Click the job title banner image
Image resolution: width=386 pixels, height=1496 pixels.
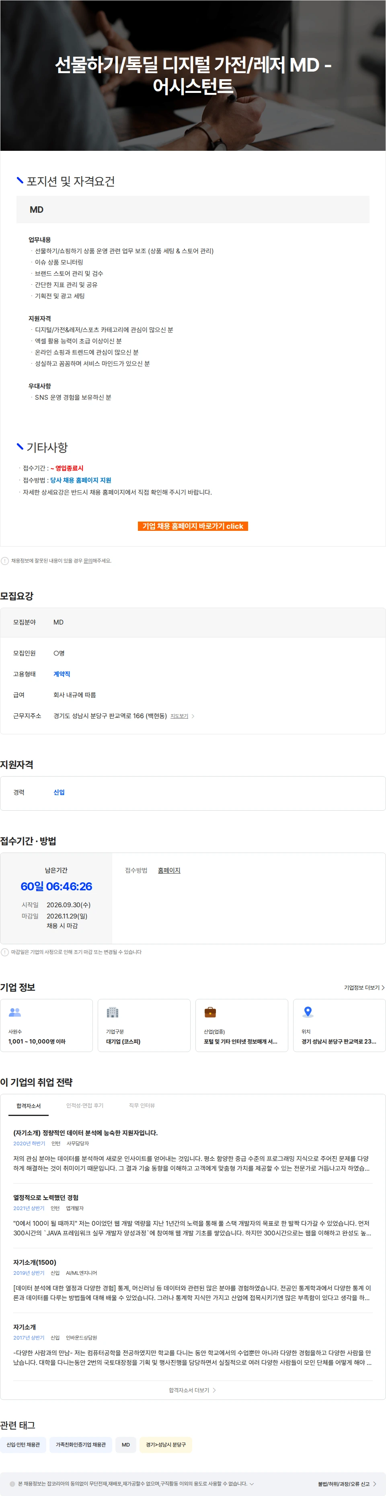193,76
